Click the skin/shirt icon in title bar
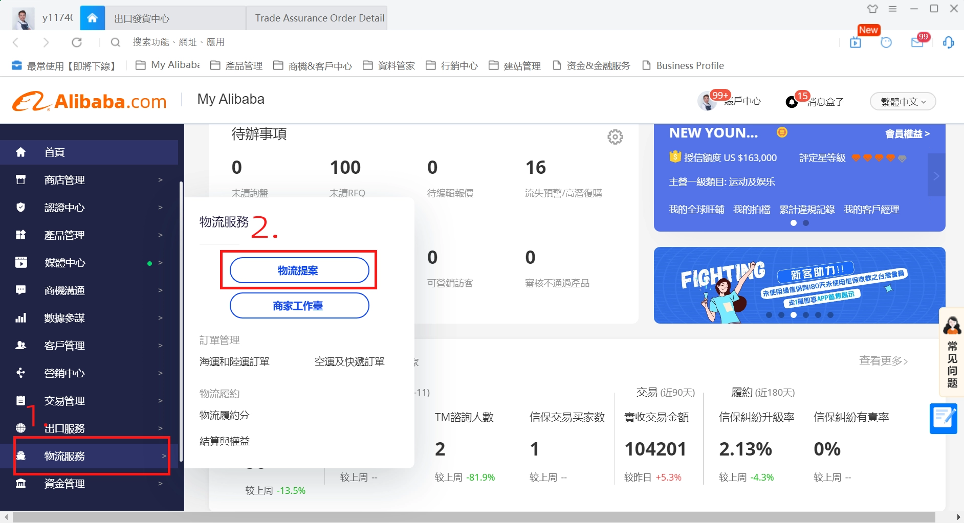 pyautogui.click(x=872, y=9)
